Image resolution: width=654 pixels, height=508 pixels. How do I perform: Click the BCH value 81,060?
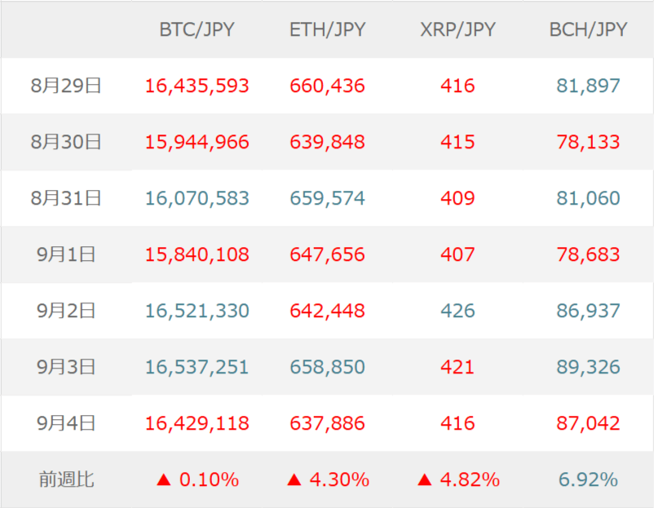588,198
